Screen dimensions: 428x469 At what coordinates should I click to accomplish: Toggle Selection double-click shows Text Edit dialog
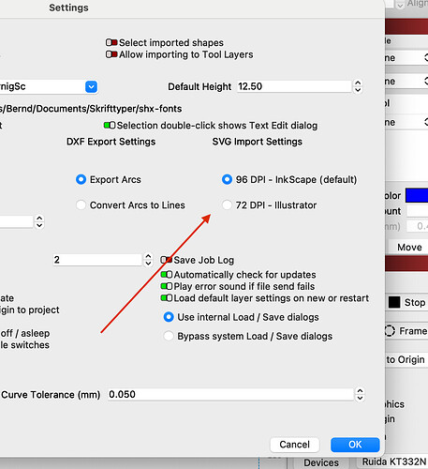click(x=110, y=126)
